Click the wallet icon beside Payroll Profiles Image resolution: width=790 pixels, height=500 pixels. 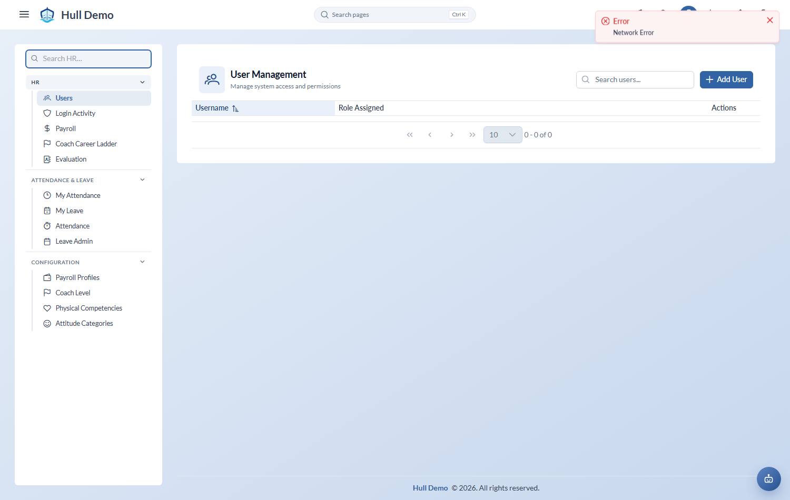coord(47,277)
